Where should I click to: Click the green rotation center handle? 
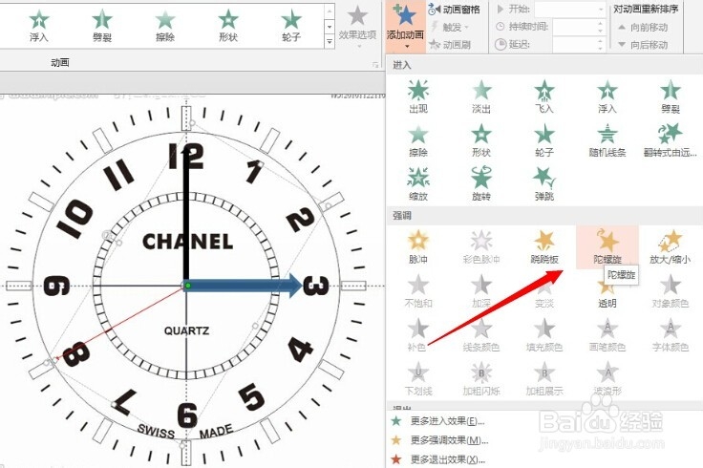(x=188, y=286)
